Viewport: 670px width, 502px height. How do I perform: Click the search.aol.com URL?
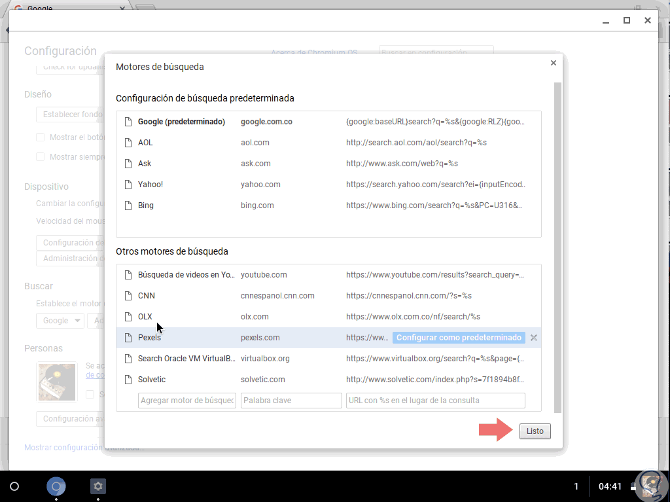pos(416,143)
